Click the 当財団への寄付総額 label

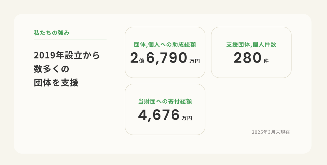click(165, 102)
